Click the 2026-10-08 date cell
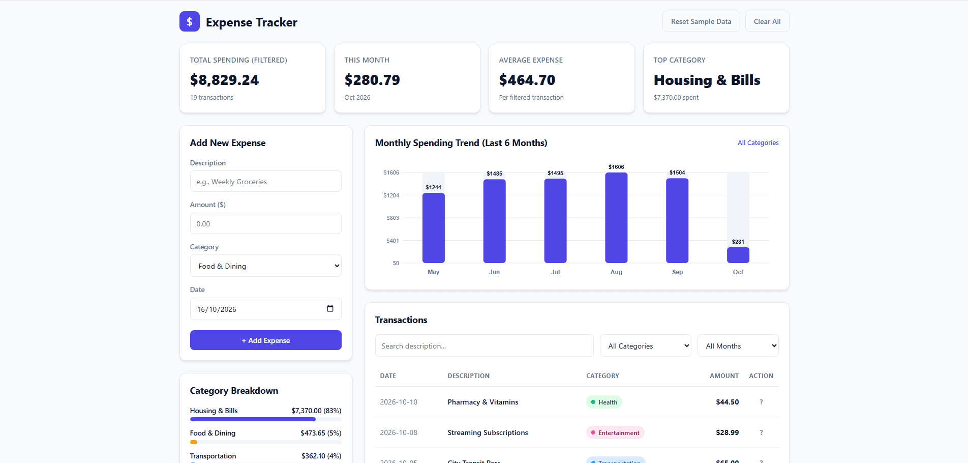Viewport: 968px width, 463px height. click(x=399, y=432)
